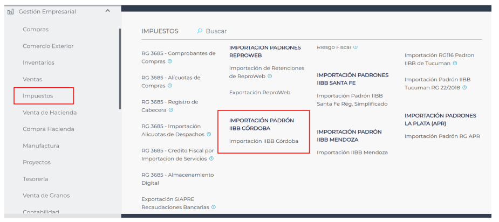The image size is (499, 222).
Task: Open RG 3685 - Registro de Cabecera
Action: pyautogui.click(x=170, y=106)
